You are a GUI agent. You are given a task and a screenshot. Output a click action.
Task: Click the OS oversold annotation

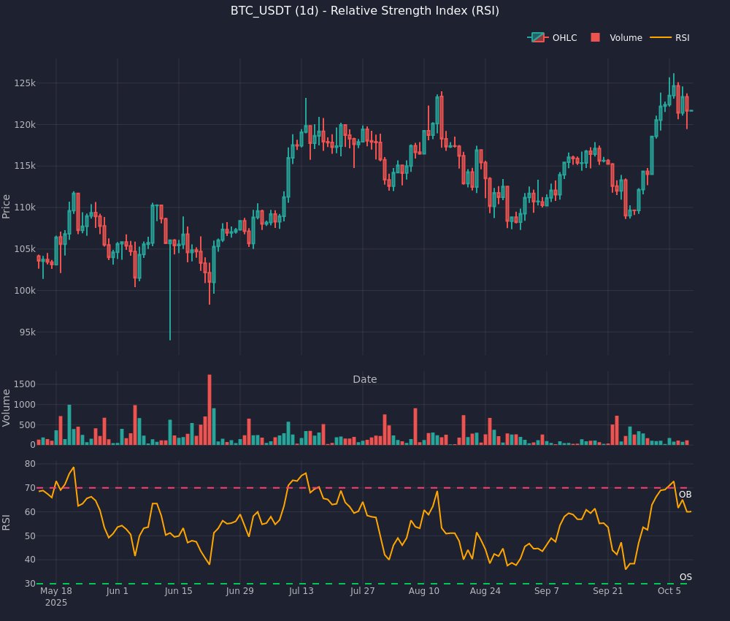pos(685,577)
